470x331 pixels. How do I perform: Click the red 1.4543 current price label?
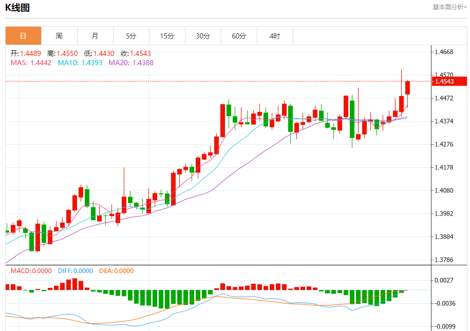tap(449, 82)
